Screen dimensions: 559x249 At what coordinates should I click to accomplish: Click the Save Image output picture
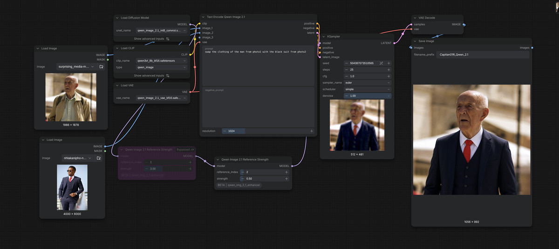pos(471,139)
